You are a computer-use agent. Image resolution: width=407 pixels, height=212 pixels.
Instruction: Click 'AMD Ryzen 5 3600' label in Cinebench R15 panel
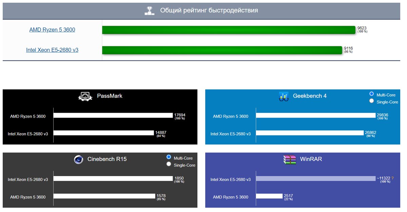click(28, 197)
